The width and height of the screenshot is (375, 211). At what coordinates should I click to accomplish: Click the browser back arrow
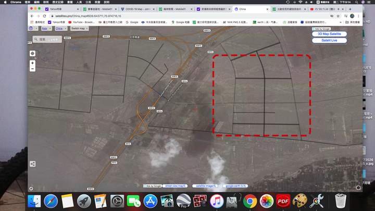point(32,16)
